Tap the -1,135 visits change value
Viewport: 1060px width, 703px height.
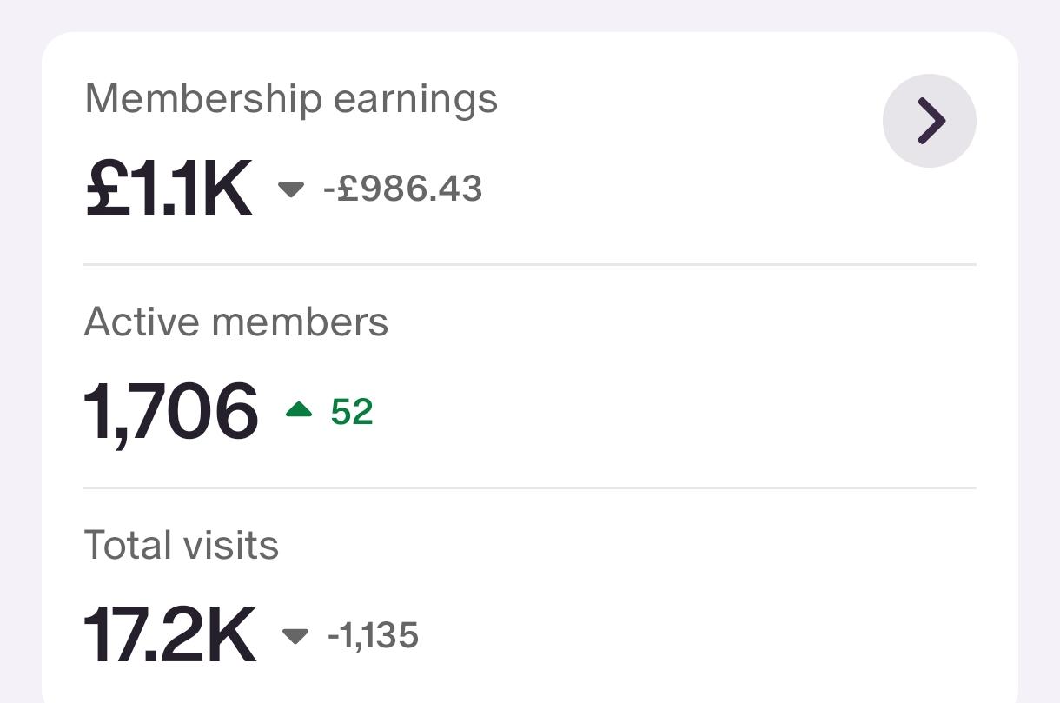pos(374,636)
